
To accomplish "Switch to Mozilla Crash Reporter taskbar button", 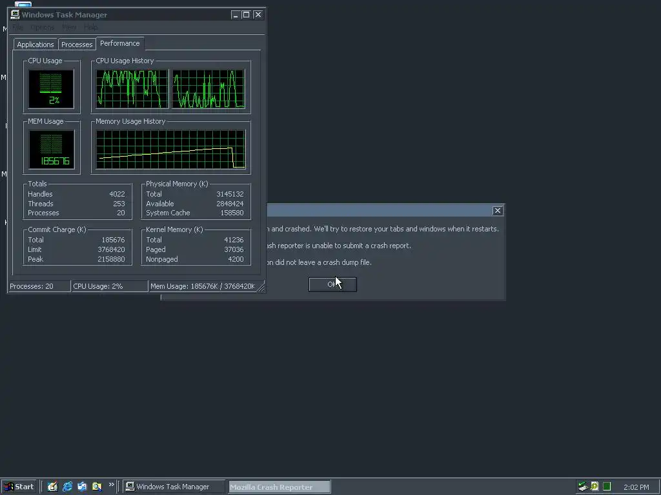I will click(x=279, y=487).
